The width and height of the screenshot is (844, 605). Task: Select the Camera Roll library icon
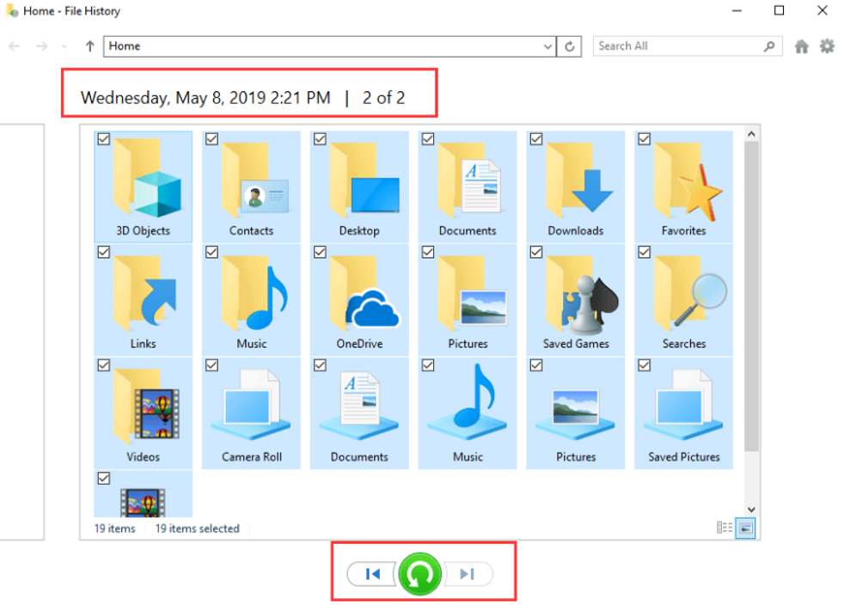pyautogui.click(x=251, y=404)
